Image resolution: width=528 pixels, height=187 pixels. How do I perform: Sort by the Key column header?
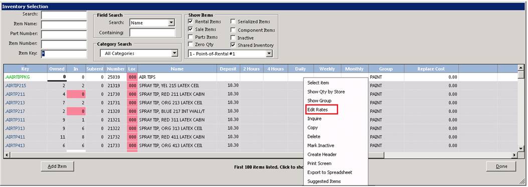(x=25, y=68)
